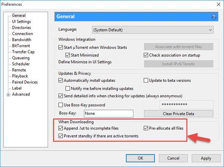Enable Use Boss-Key password checkbox
Viewport: 224px width, 167px height.
pyautogui.click(x=60, y=105)
